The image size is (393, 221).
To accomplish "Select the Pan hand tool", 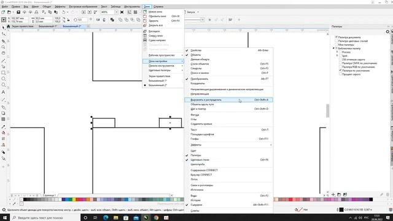I will (x=3, y=53).
